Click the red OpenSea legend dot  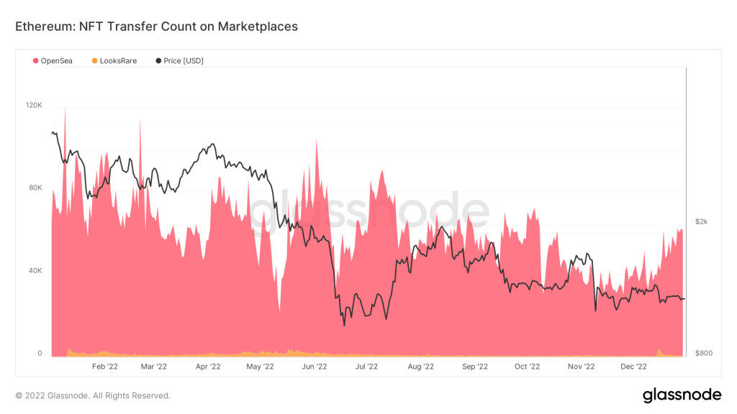pyautogui.click(x=35, y=61)
